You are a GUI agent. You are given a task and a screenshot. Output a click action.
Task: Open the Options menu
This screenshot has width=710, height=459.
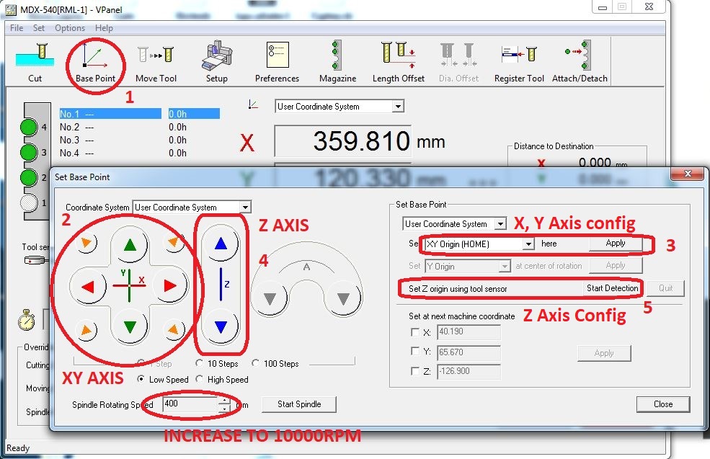70,27
